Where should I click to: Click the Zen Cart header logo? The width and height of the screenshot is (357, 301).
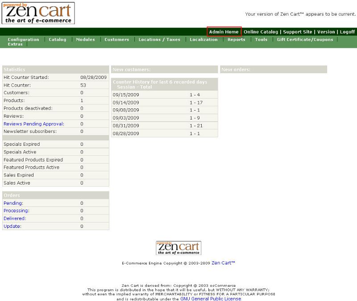tap(38, 13)
